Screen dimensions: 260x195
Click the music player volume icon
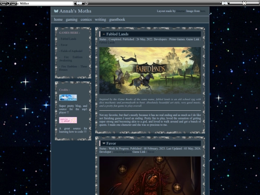coord(225,3)
